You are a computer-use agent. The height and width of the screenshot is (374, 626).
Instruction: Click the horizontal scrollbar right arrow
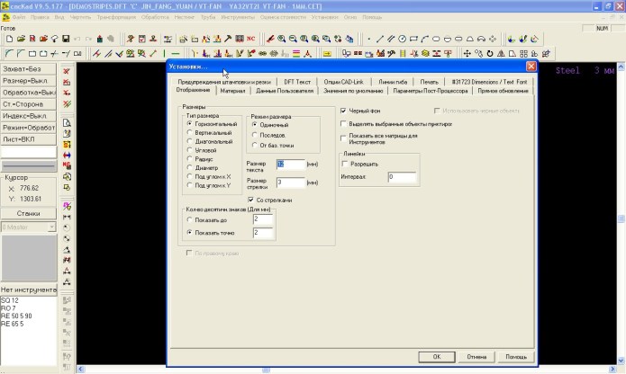pyautogui.click(x=612, y=370)
